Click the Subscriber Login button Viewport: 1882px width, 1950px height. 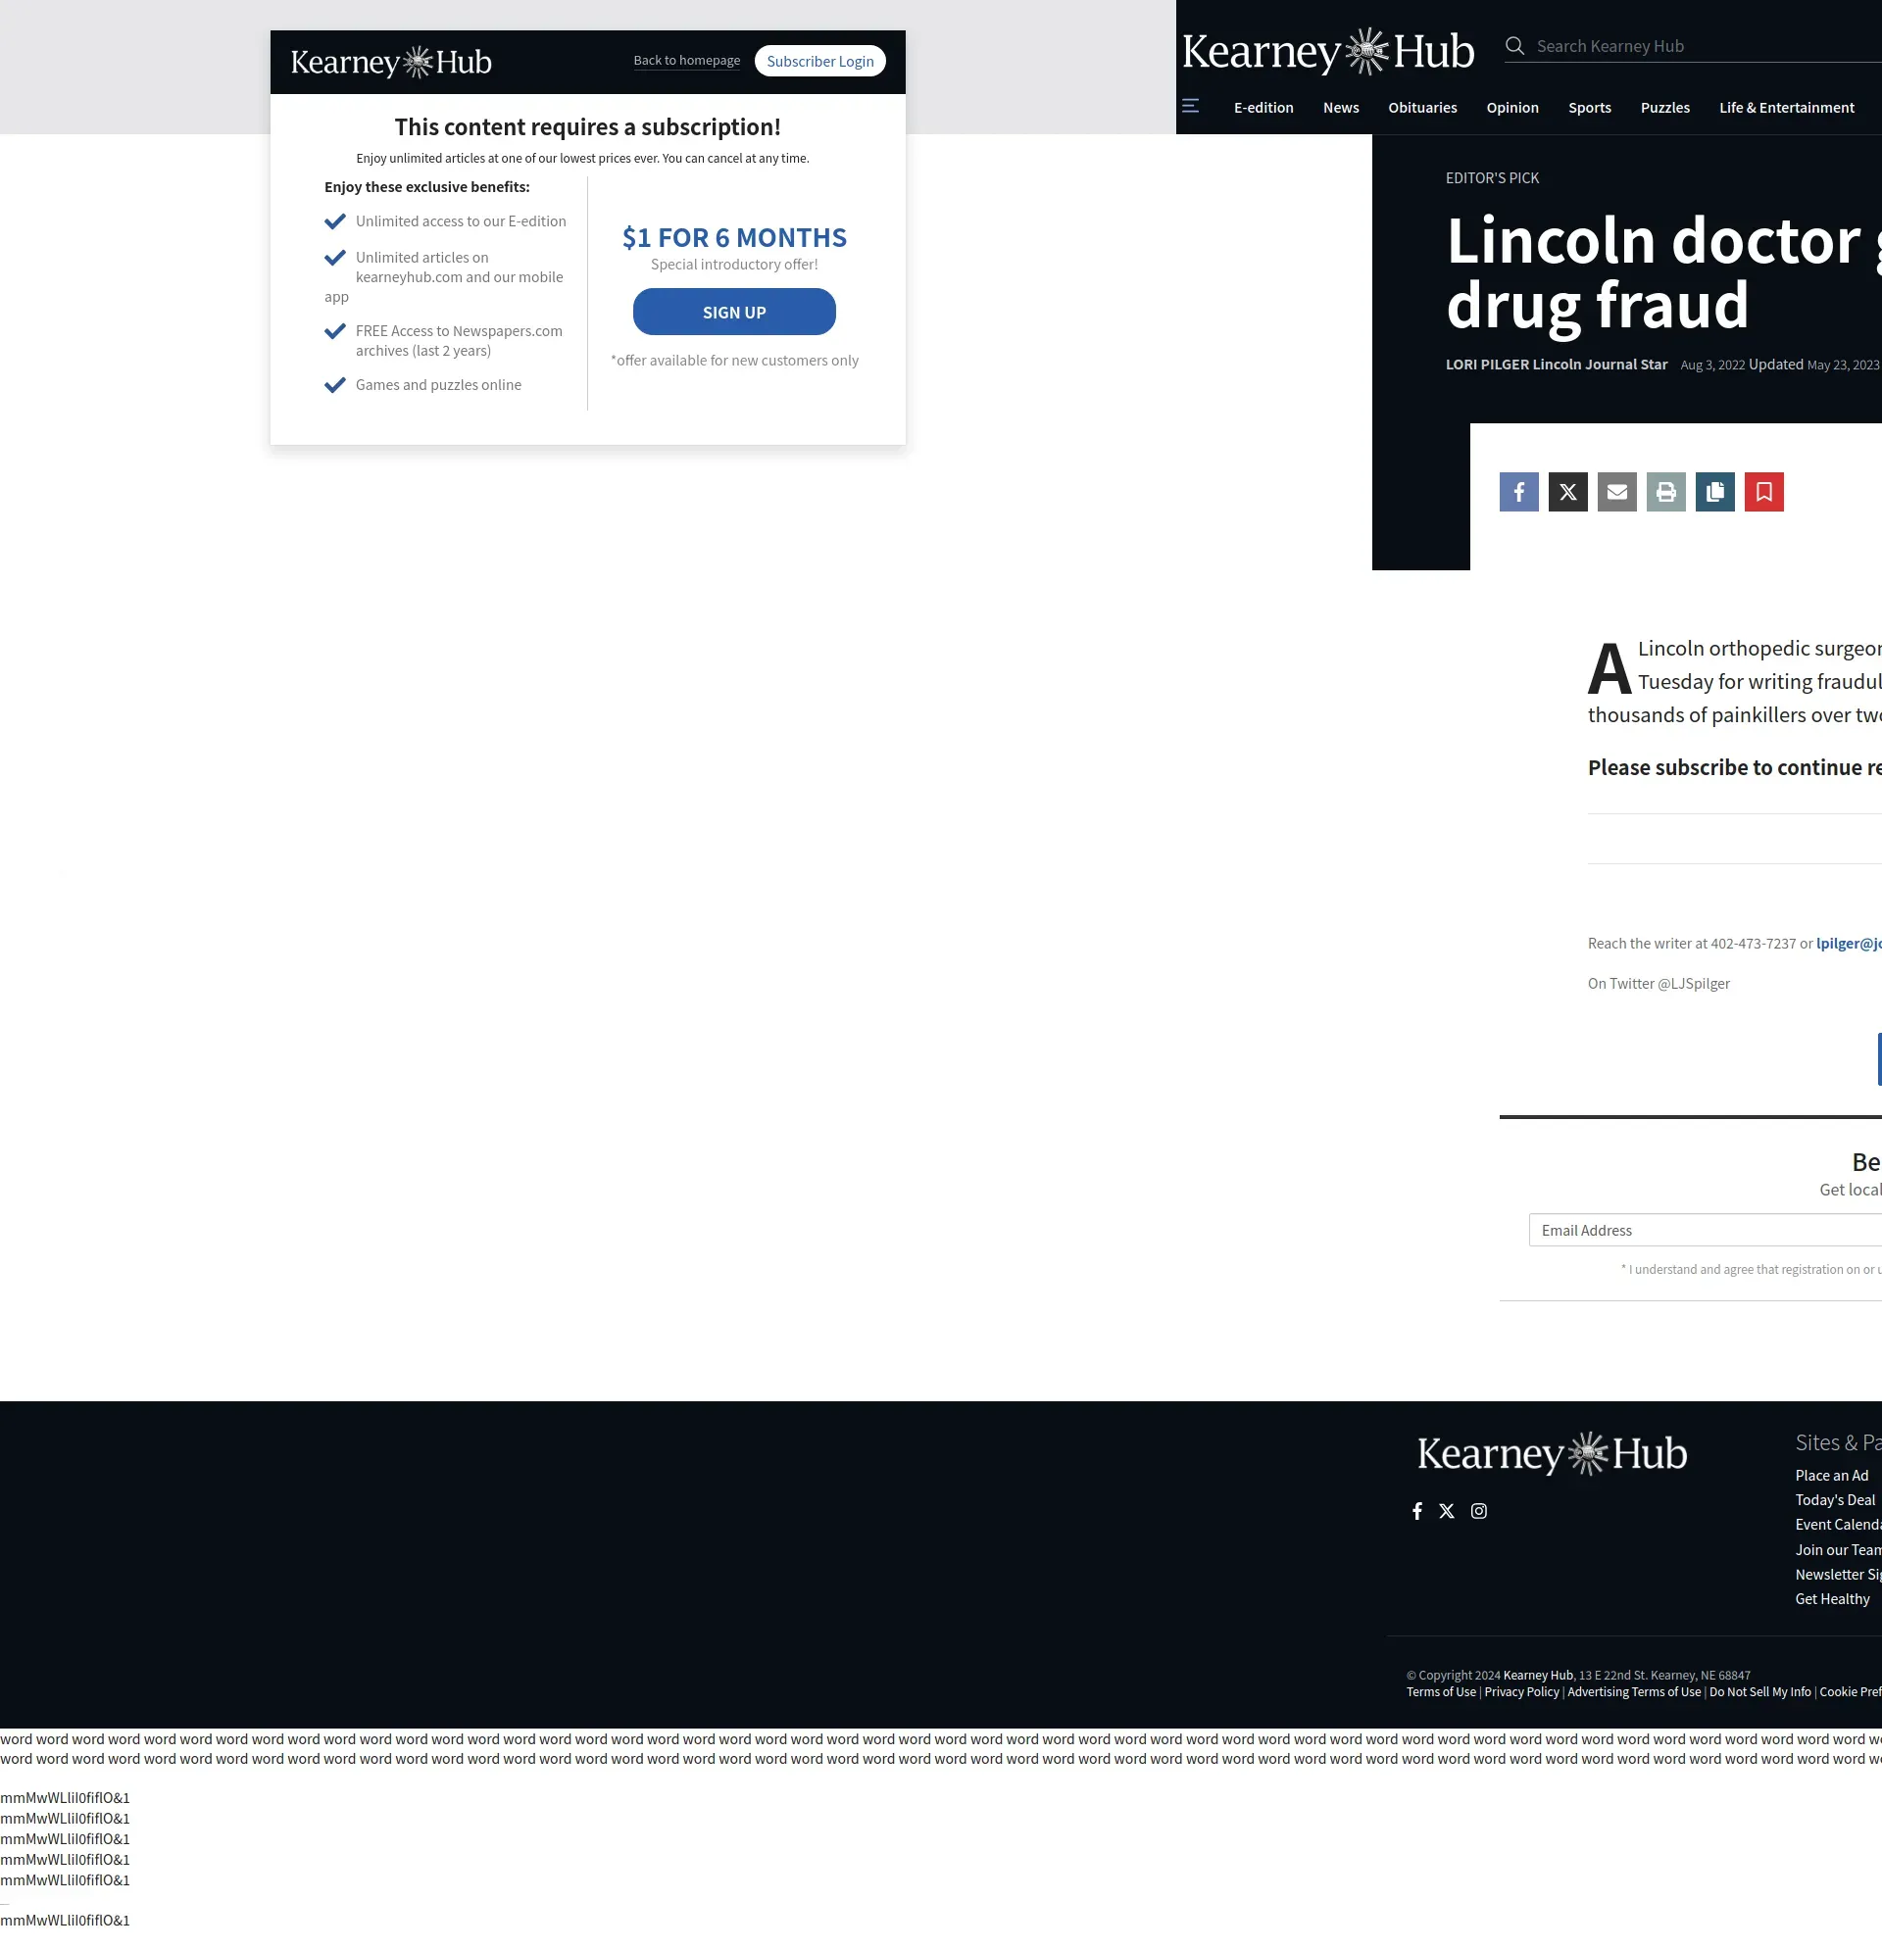(x=820, y=61)
